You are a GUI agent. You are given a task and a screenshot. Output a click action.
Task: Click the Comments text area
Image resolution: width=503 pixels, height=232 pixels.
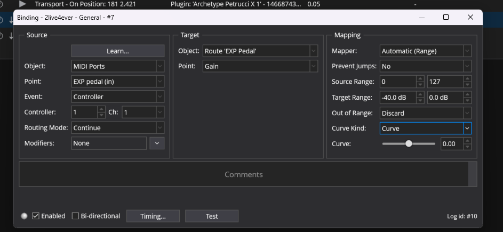pos(243,174)
